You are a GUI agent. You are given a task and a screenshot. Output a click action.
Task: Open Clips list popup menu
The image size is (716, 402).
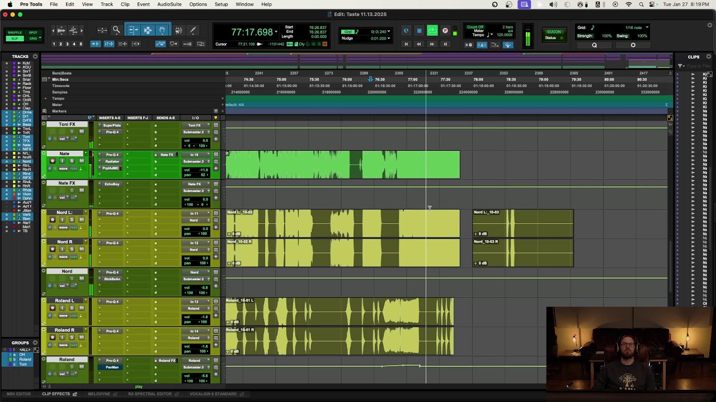tap(708, 56)
